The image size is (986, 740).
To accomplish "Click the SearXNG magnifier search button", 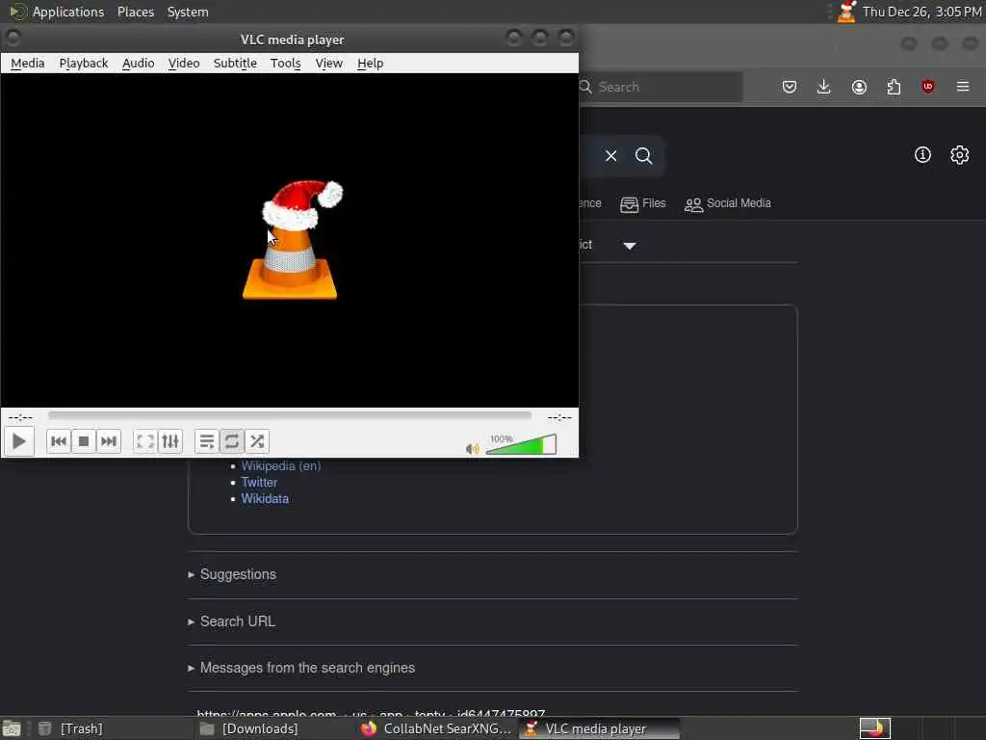I will [643, 155].
